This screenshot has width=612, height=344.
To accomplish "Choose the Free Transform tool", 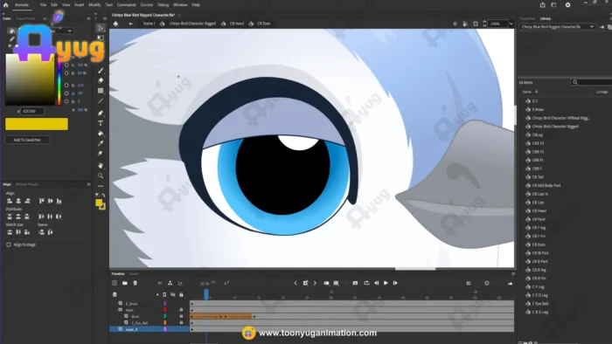I will pos(101,38).
